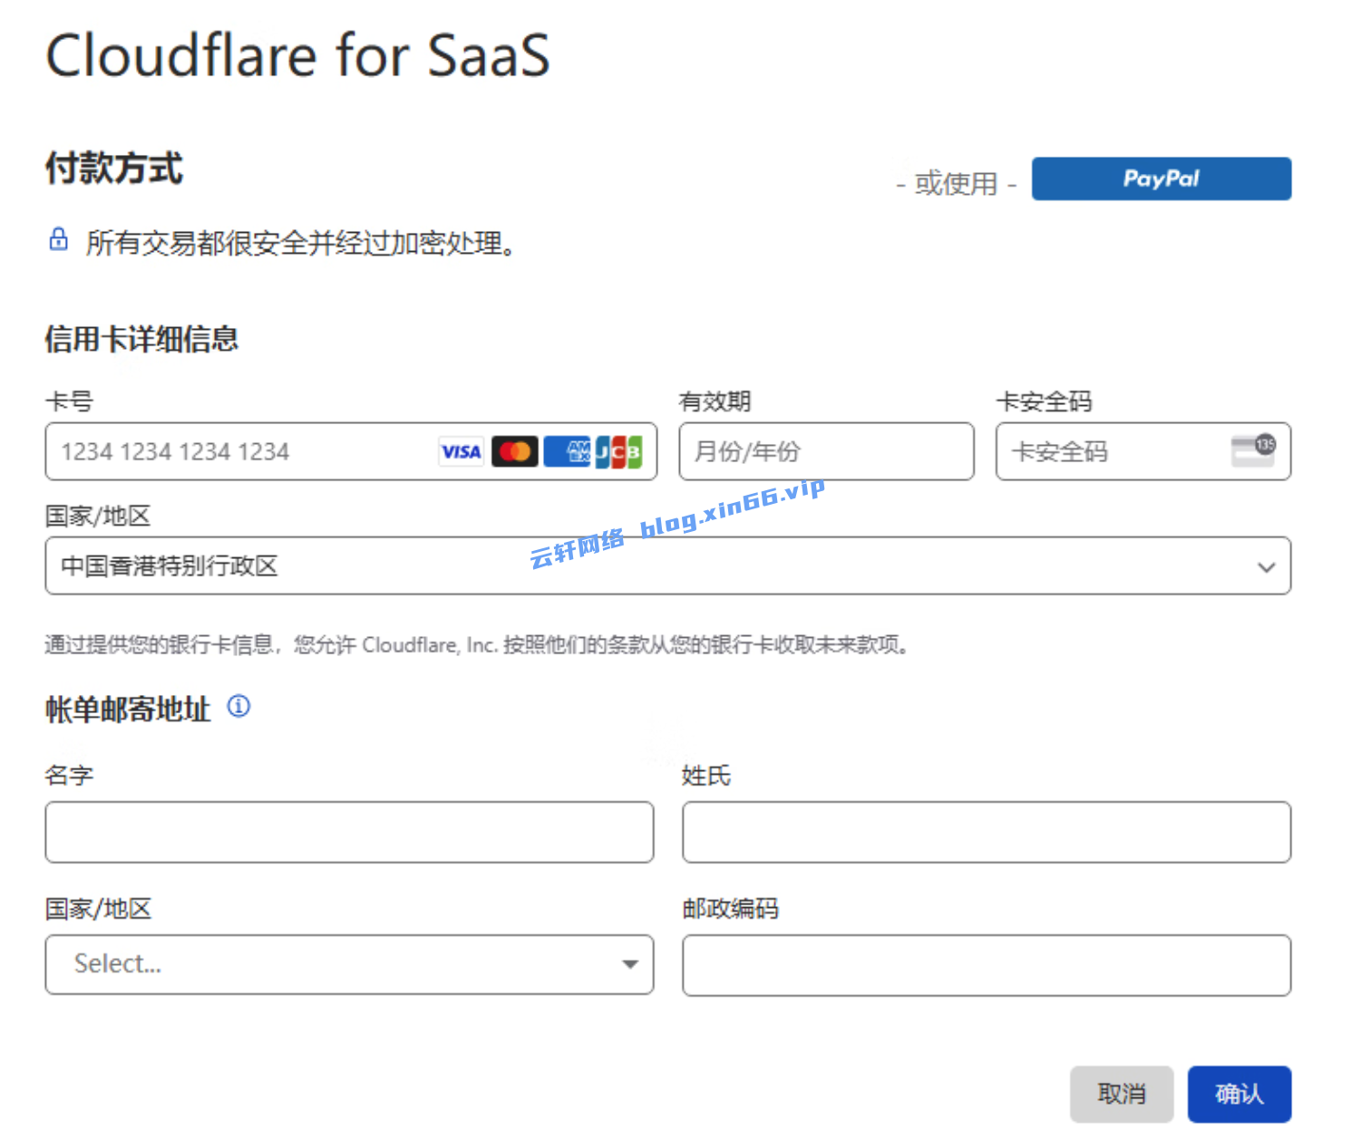Focus the 邮政编码 postal code field
The image size is (1371, 1140).
[x=987, y=965]
